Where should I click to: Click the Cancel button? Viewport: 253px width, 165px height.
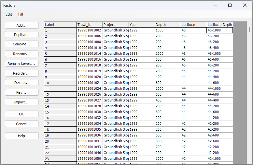21,124
